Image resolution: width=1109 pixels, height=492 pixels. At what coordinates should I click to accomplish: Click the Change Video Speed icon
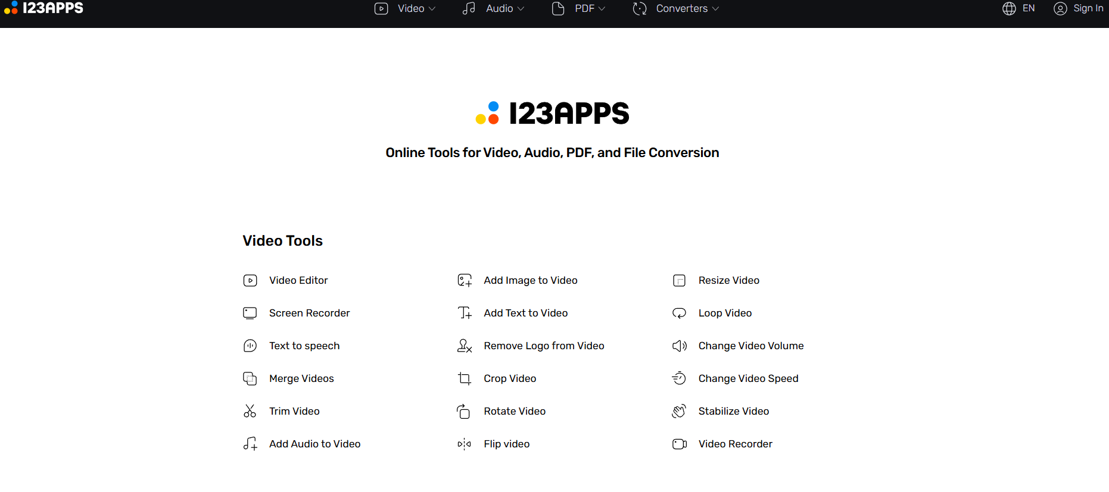(679, 378)
